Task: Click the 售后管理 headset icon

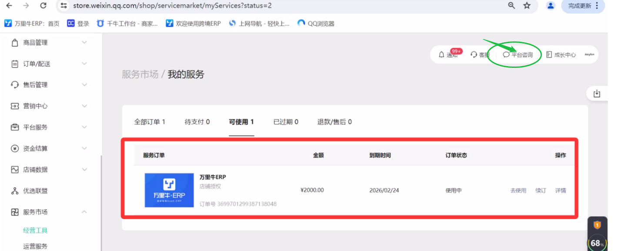Action: coord(15,85)
